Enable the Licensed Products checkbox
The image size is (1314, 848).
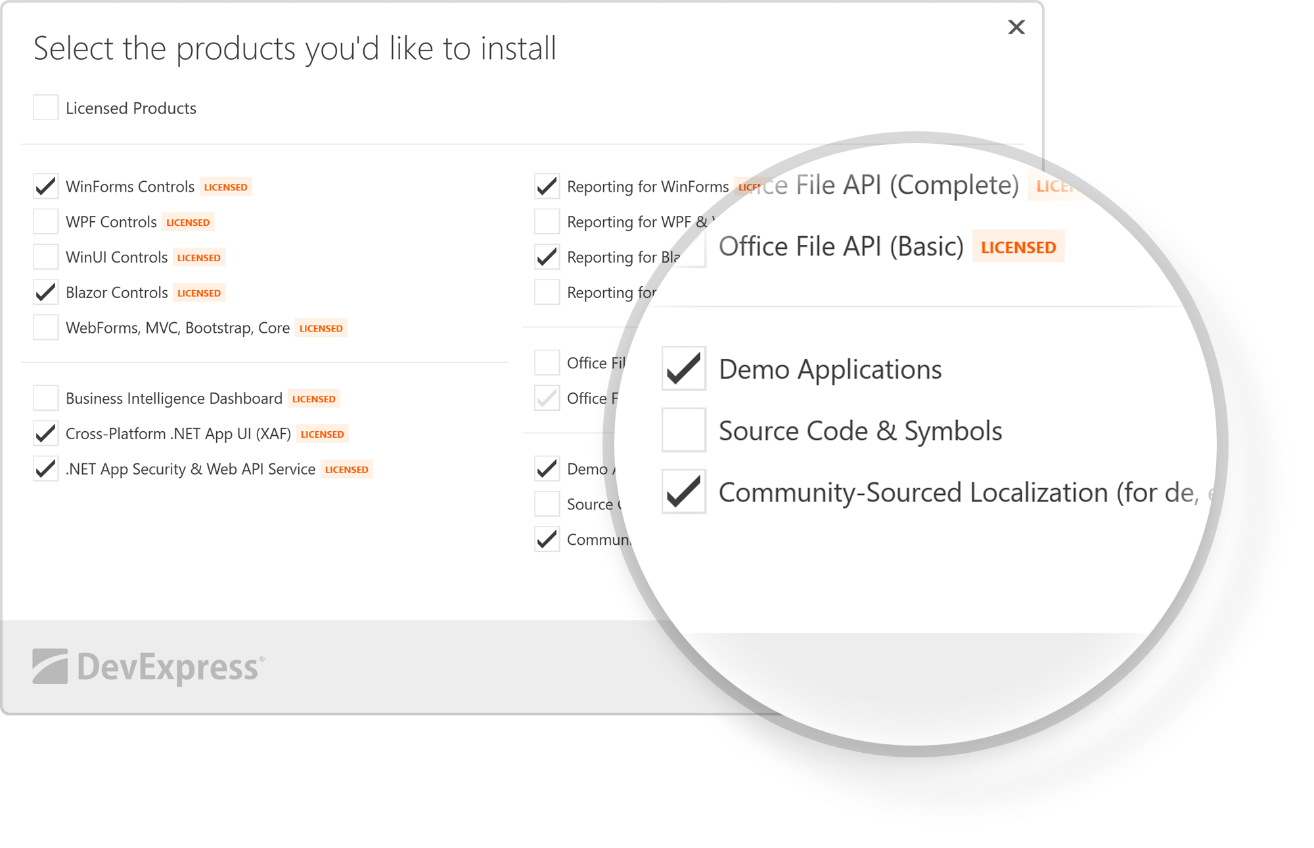click(x=45, y=107)
